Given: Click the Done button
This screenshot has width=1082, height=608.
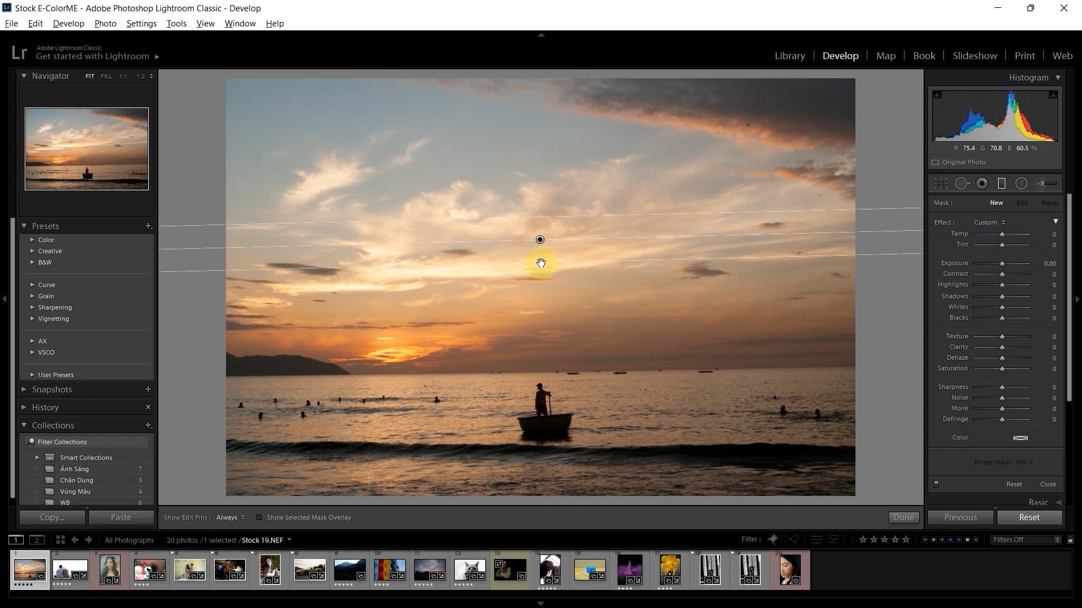Looking at the screenshot, I should 903,517.
